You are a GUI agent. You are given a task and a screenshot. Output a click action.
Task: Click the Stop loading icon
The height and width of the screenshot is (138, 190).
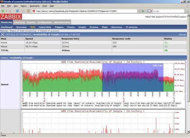(23, 11)
